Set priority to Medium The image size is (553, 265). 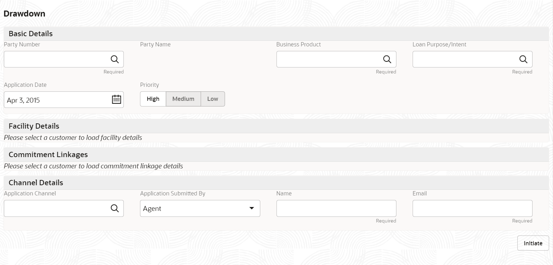(183, 99)
